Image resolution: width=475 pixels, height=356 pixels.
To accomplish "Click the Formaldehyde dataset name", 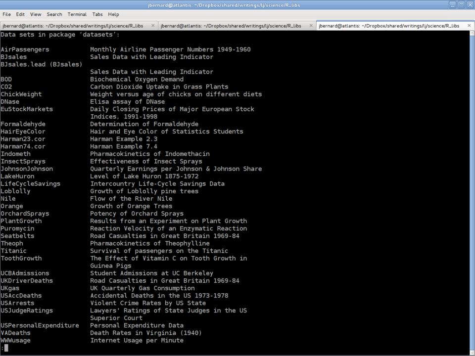I will point(23,124).
